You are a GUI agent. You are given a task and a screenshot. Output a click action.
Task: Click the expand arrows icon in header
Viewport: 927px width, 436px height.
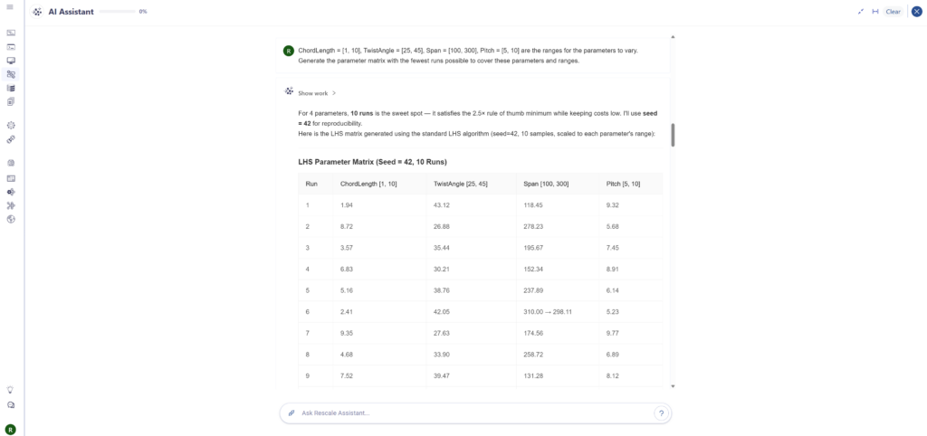[861, 11]
